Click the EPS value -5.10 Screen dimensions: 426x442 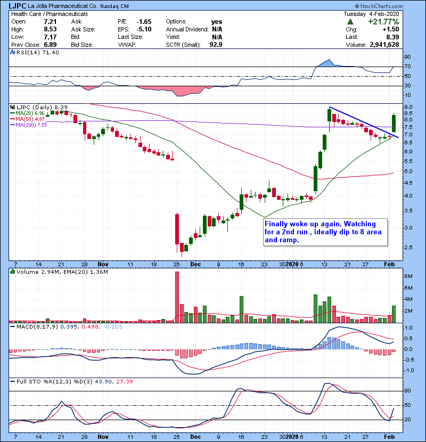coord(144,29)
